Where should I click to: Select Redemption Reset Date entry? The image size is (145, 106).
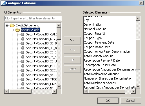[100, 65]
